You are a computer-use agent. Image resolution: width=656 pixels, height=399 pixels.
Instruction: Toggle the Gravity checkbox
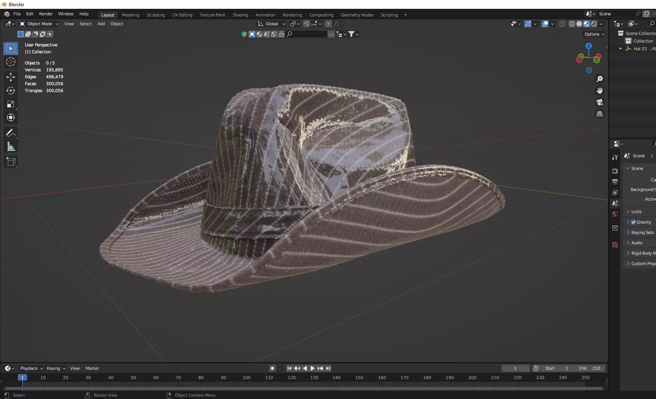pos(633,222)
